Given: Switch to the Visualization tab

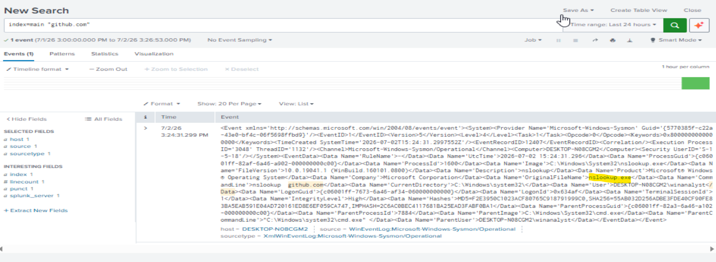Looking at the screenshot, I should click(x=154, y=54).
